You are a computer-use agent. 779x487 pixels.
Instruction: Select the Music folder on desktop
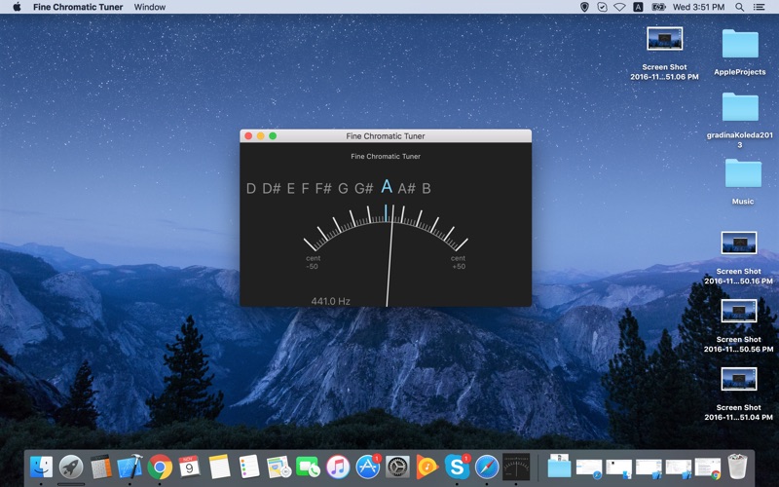[743, 181]
